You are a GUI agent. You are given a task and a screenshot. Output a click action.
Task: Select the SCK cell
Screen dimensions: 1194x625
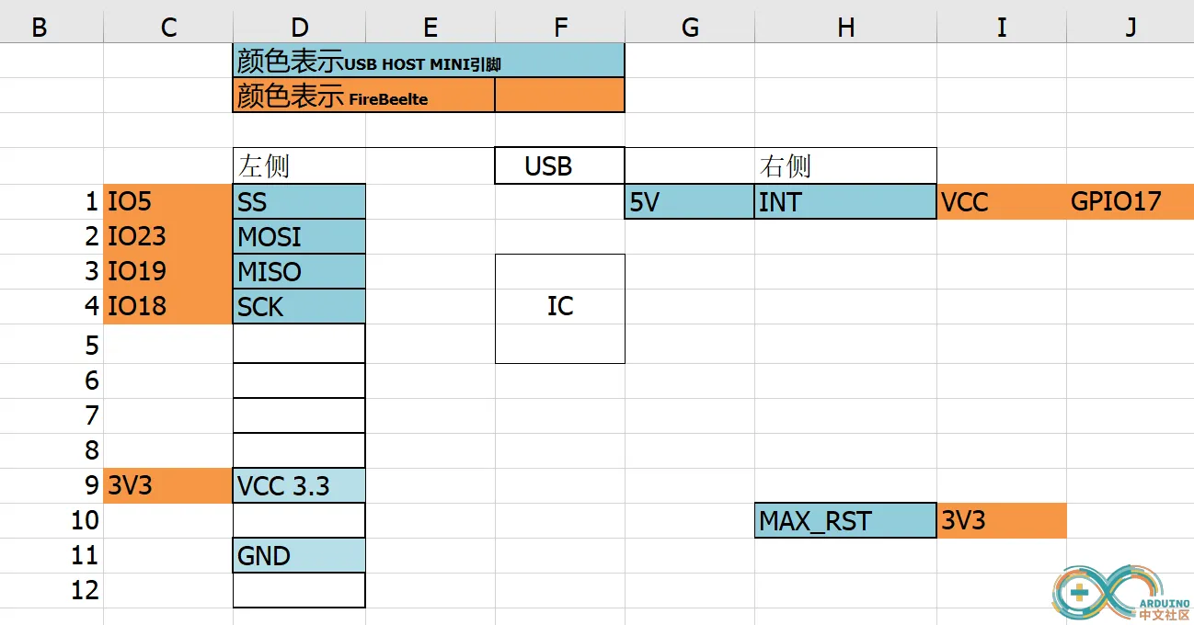(x=299, y=306)
